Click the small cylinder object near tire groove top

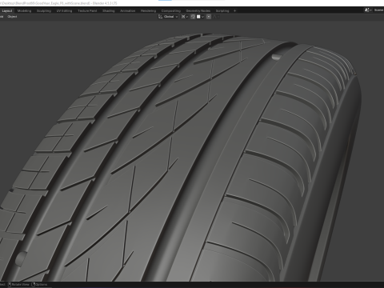coord(276,57)
